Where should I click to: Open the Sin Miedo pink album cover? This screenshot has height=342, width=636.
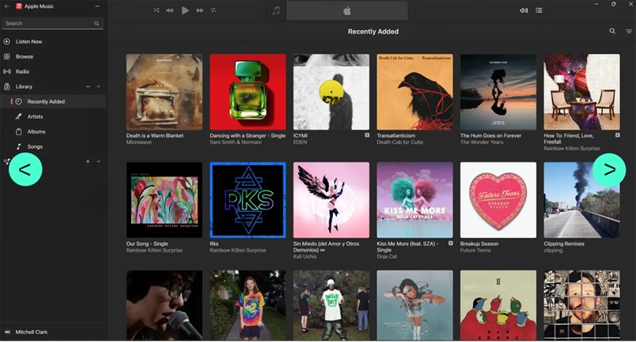(332, 200)
